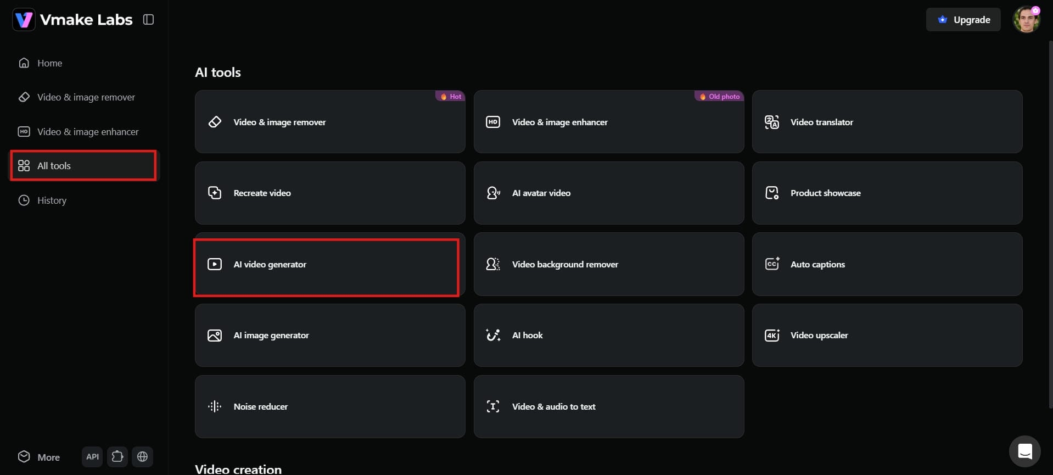Viewport: 1053px width, 475px height.
Task: Open the AI image generator card
Action: tap(330, 335)
